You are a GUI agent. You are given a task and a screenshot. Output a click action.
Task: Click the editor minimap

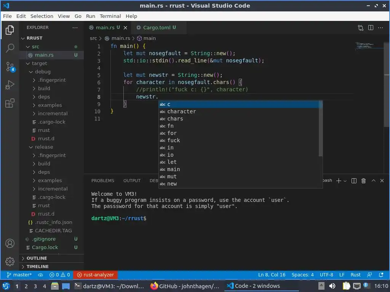click(x=369, y=46)
